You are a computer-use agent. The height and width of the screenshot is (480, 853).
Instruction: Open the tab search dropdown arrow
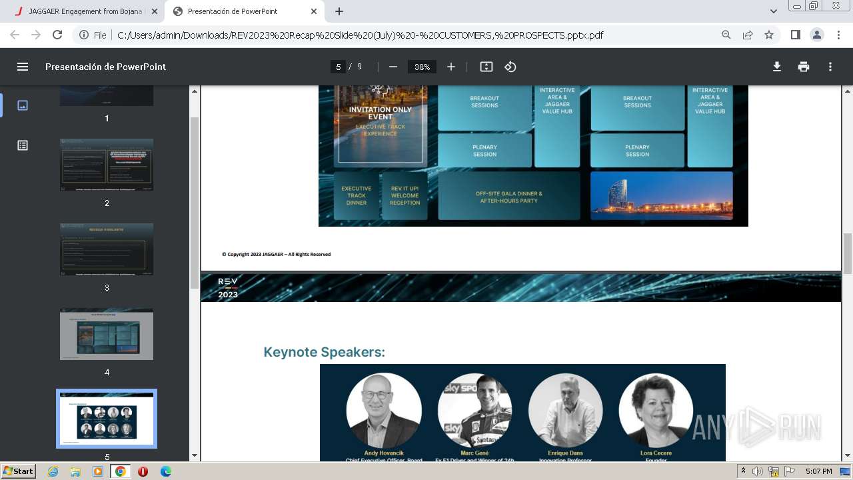(x=774, y=11)
